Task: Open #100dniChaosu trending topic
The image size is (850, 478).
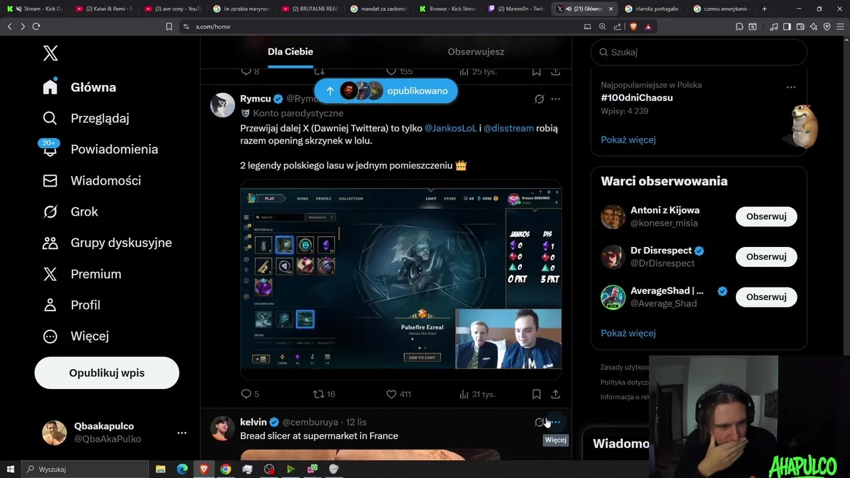Action: point(637,98)
